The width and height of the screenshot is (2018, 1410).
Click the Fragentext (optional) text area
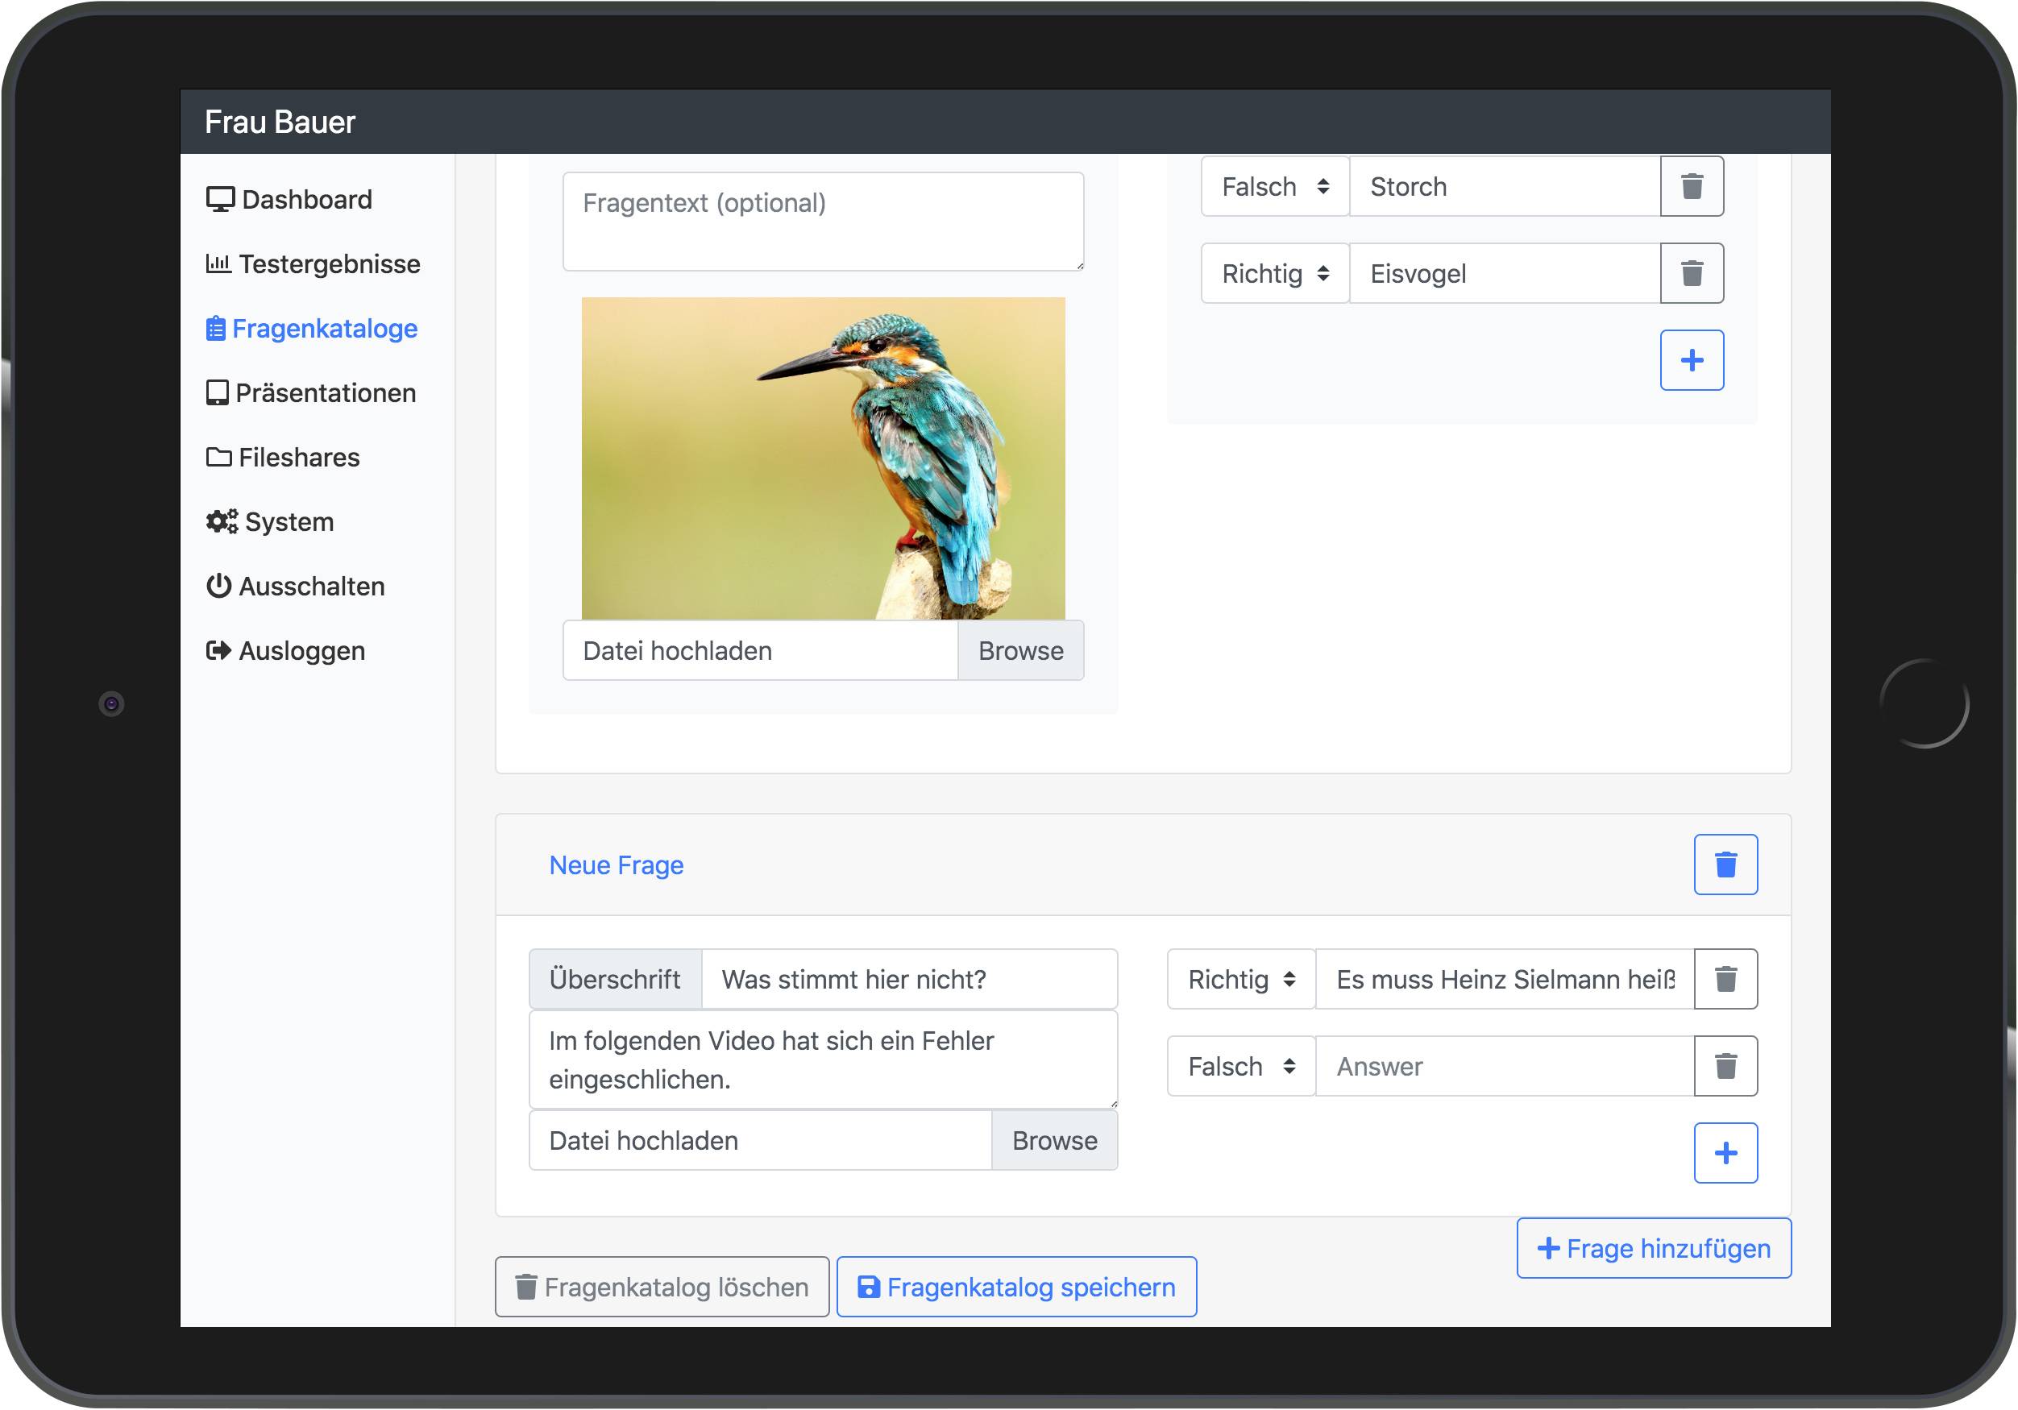tap(822, 222)
